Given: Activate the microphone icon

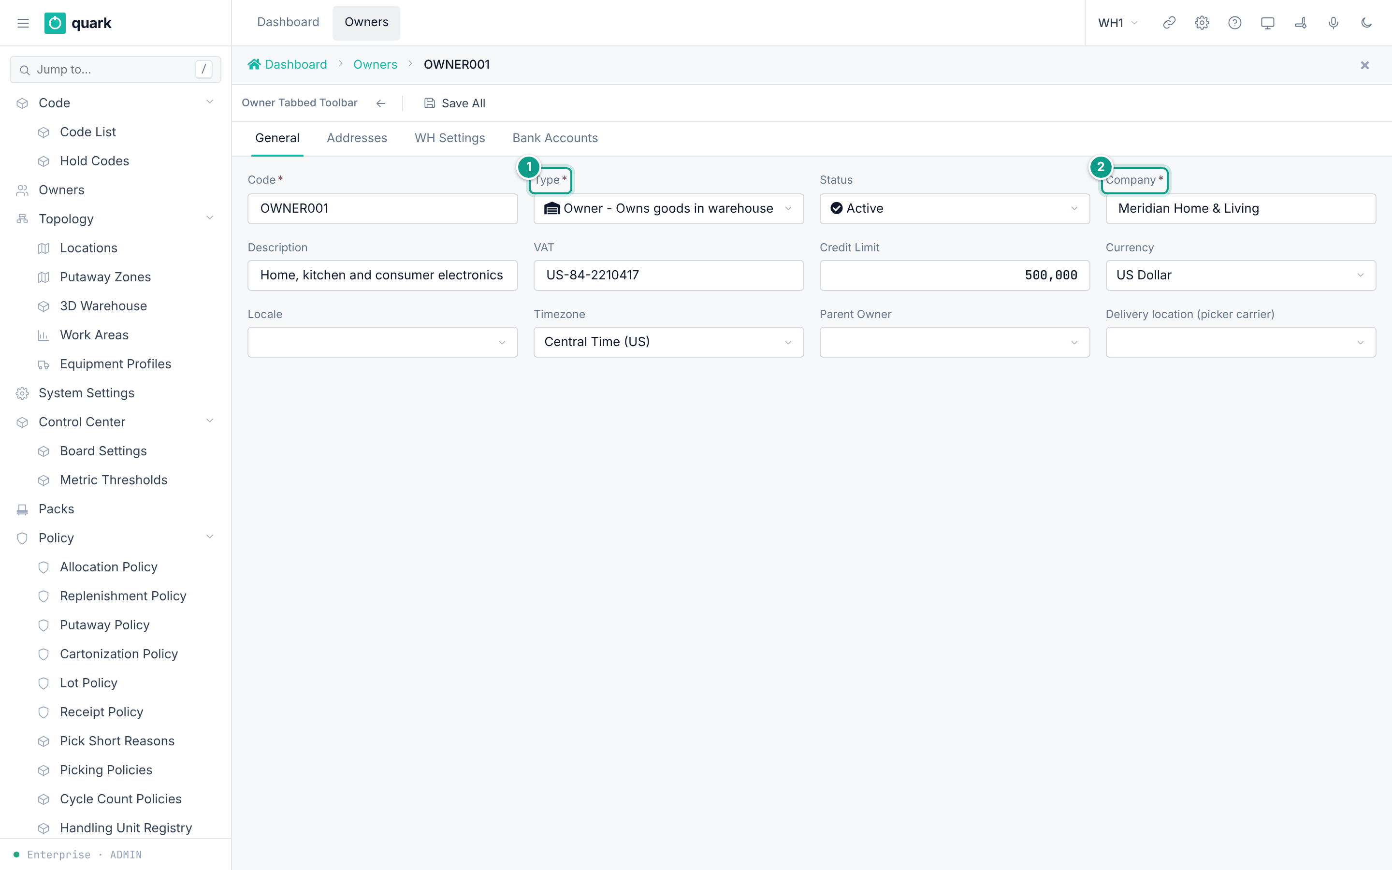Looking at the screenshot, I should click(x=1334, y=23).
